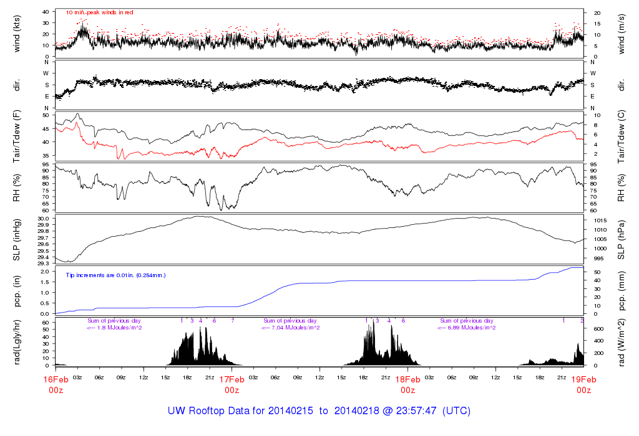639x436 pixels.
Task: Click the "SLP (hPa)" axis label
Action: 621,240
